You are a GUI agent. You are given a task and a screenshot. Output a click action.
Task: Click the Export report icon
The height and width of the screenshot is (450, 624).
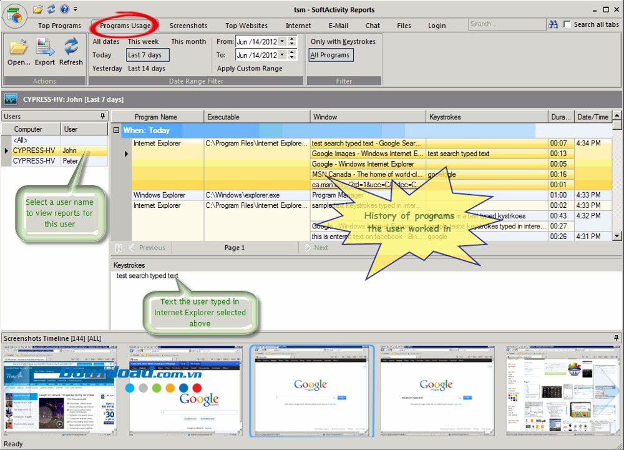click(45, 47)
